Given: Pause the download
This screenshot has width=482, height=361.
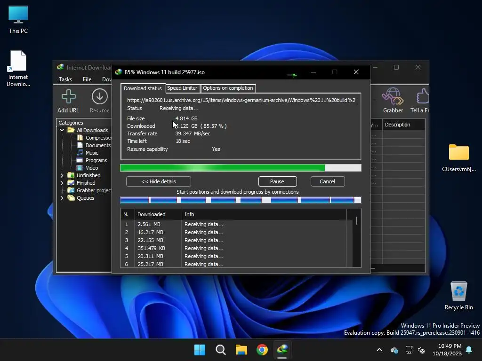Looking at the screenshot, I should (277, 181).
